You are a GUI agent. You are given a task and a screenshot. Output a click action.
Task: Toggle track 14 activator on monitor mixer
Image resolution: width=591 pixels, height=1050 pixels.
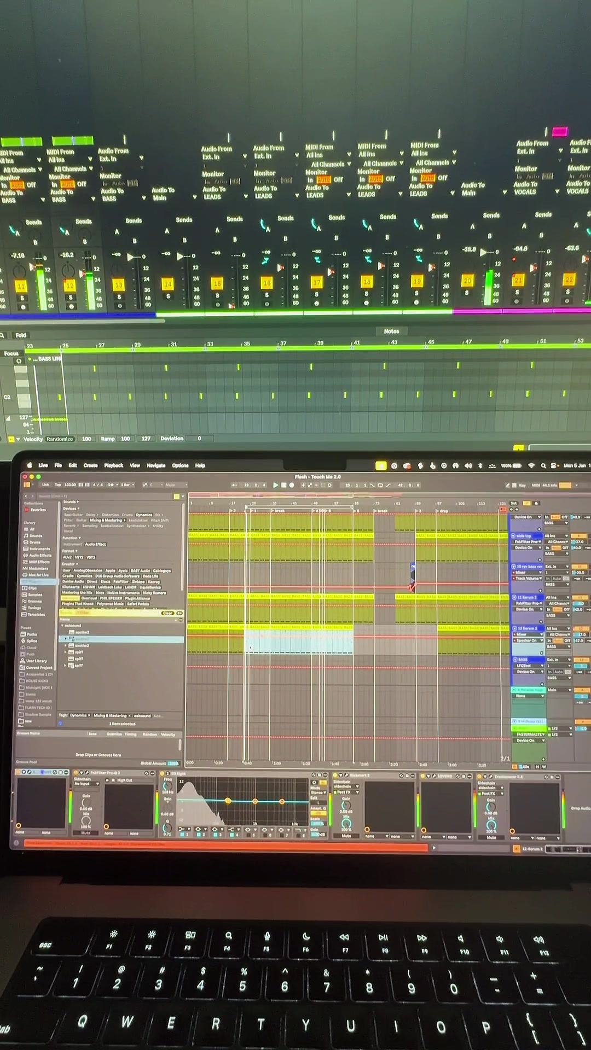tap(167, 284)
